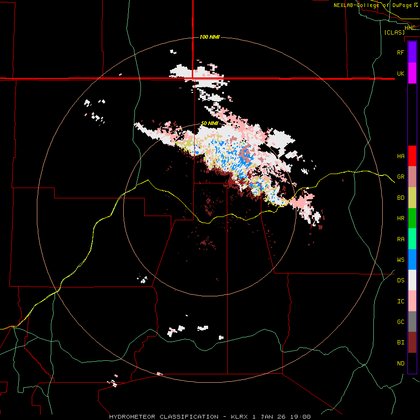Image resolution: width=420 pixels, height=420 pixels.
Task: Click the magenta UK legend color swatch
Action: click(412, 73)
